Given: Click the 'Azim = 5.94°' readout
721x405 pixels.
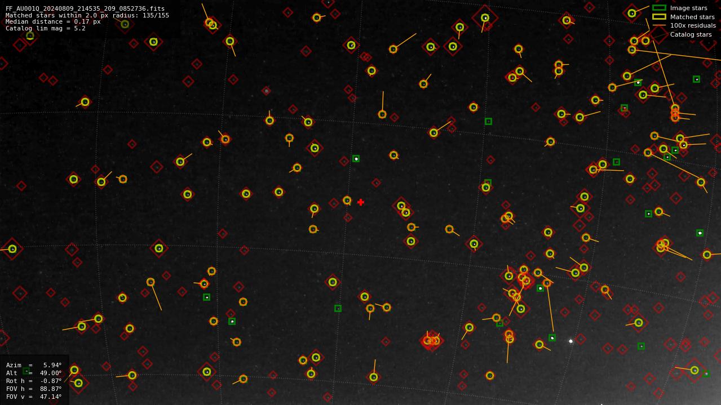Looking at the screenshot, I should [34, 365].
